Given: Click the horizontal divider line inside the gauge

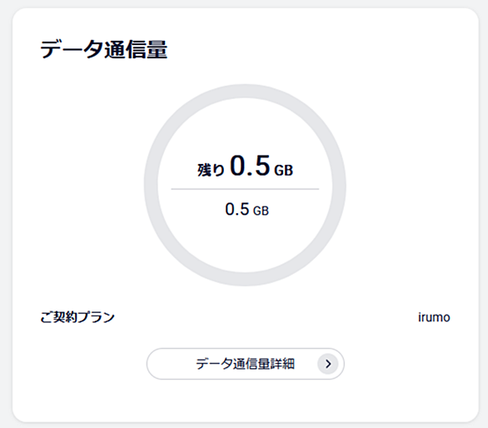Looking at the screenshot, I should [x=245, y=189].
